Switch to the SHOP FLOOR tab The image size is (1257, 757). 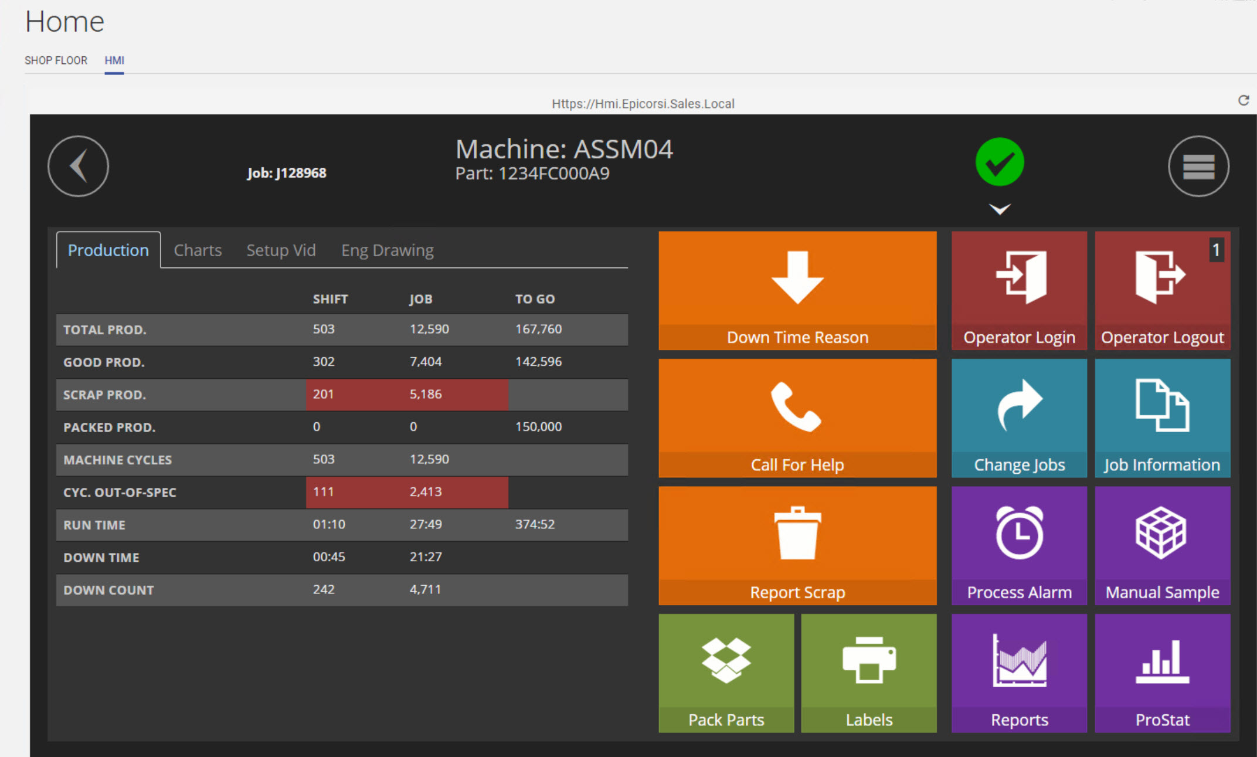coord(56,60)
